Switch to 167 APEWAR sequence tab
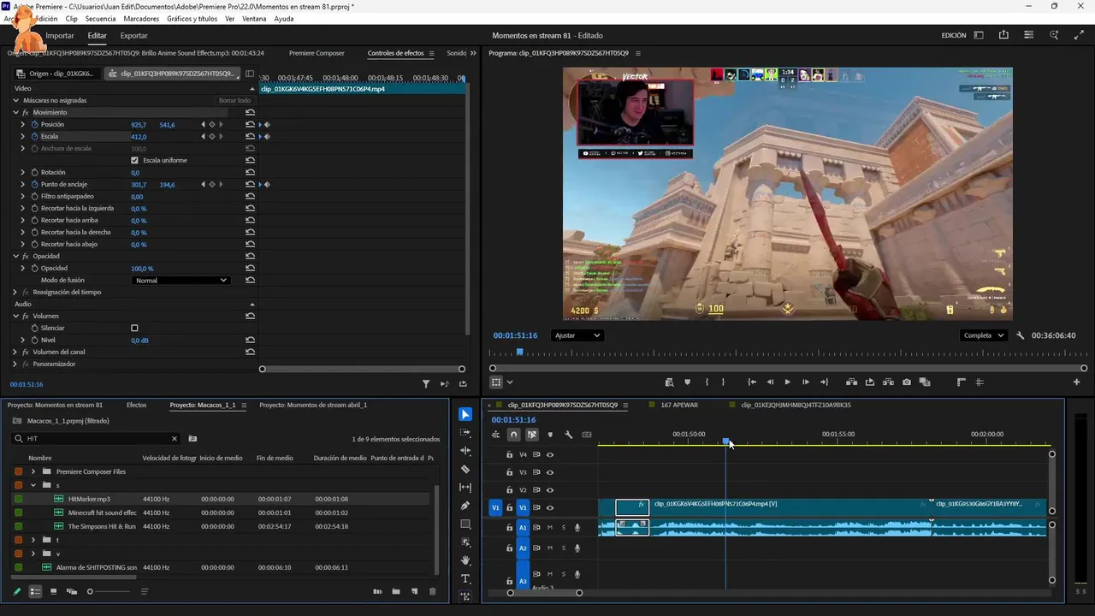The width and height of the screenshot is (1095, 616). click(x=679, y=405)
